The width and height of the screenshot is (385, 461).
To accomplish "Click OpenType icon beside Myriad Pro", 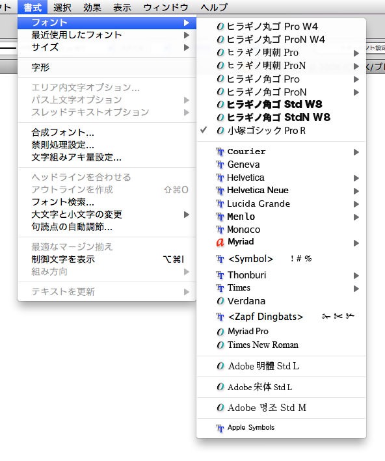I will click(x=220, y=332).
